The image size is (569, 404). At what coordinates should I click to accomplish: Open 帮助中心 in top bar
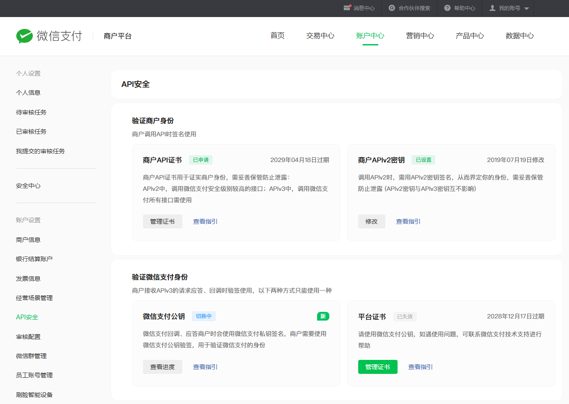tap(464, 8)
